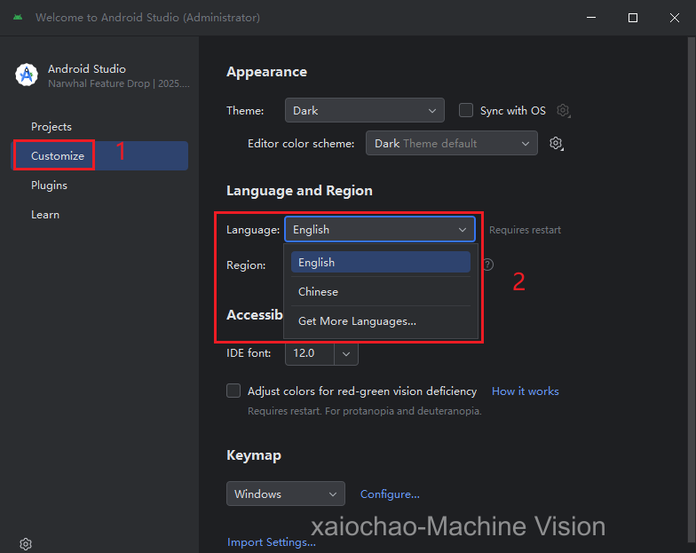This screenshot has width=696, height=553.
Task: Select the Customize tab
Action: coord(99,156)
